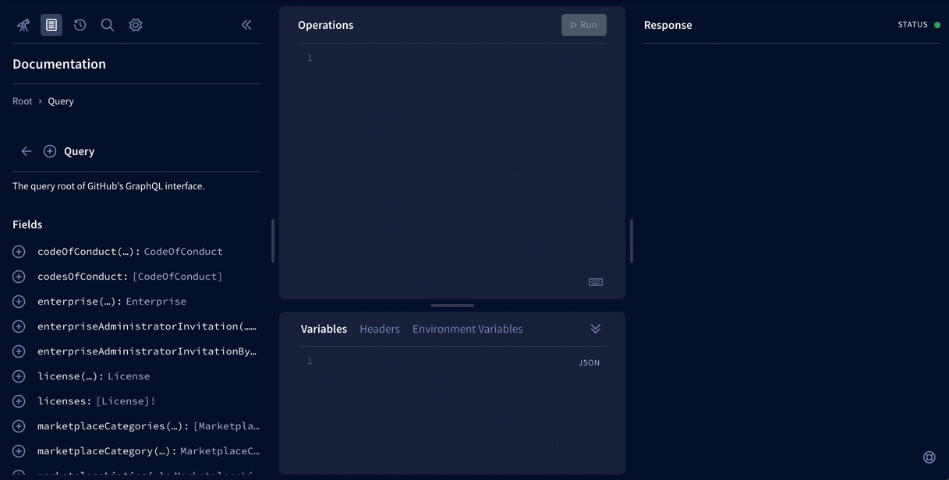
Task: Click the JSON label in variables editor
Action: (590, 363)
